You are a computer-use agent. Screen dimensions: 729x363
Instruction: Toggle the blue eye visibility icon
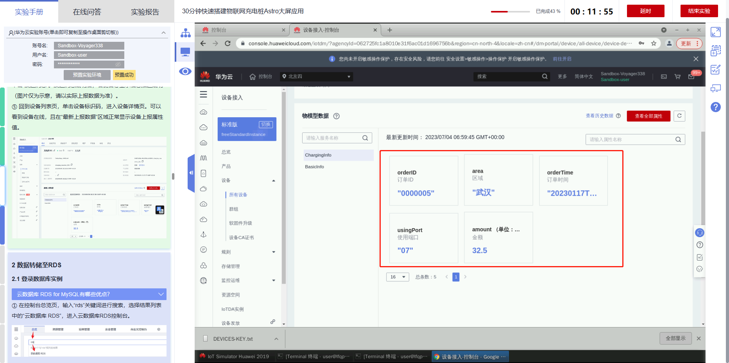click(x=185, y=71)
